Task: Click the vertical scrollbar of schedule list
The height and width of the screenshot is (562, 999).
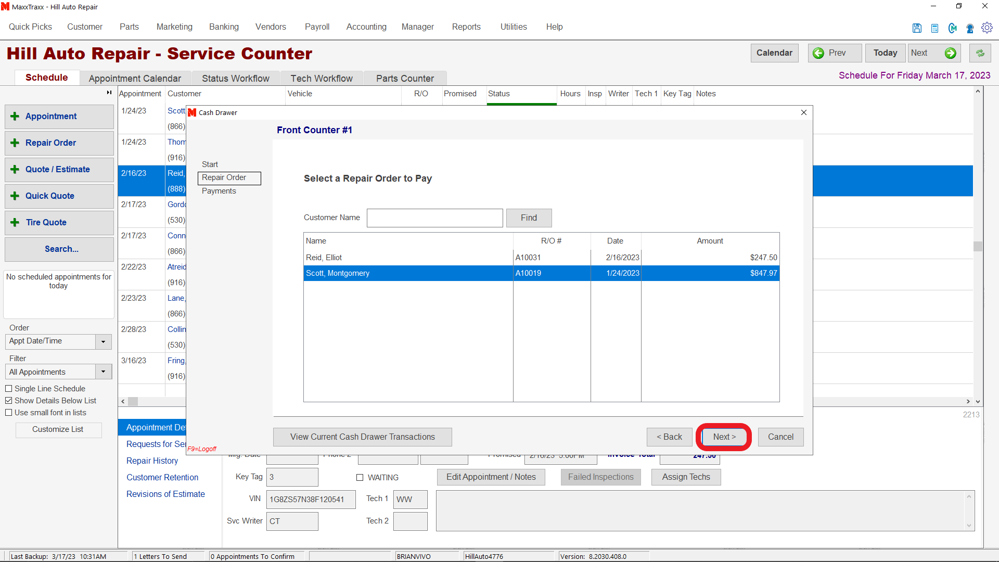Action: 978,246
